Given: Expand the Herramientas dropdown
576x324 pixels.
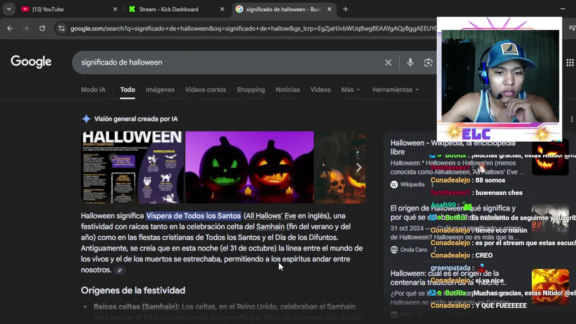Looking at the screenshot, I should pyautogui.click(x=396, y=90).
